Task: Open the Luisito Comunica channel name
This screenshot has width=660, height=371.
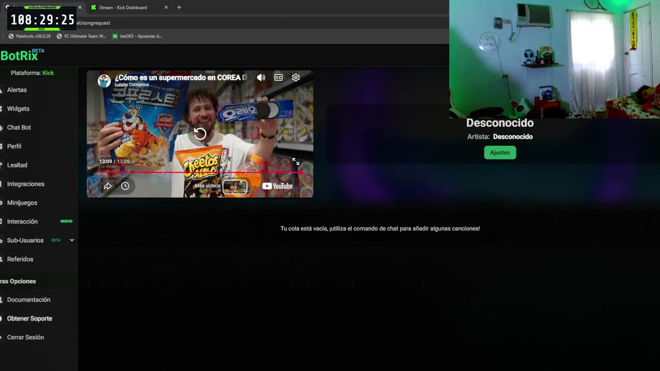Action: [x=131, y=85]
